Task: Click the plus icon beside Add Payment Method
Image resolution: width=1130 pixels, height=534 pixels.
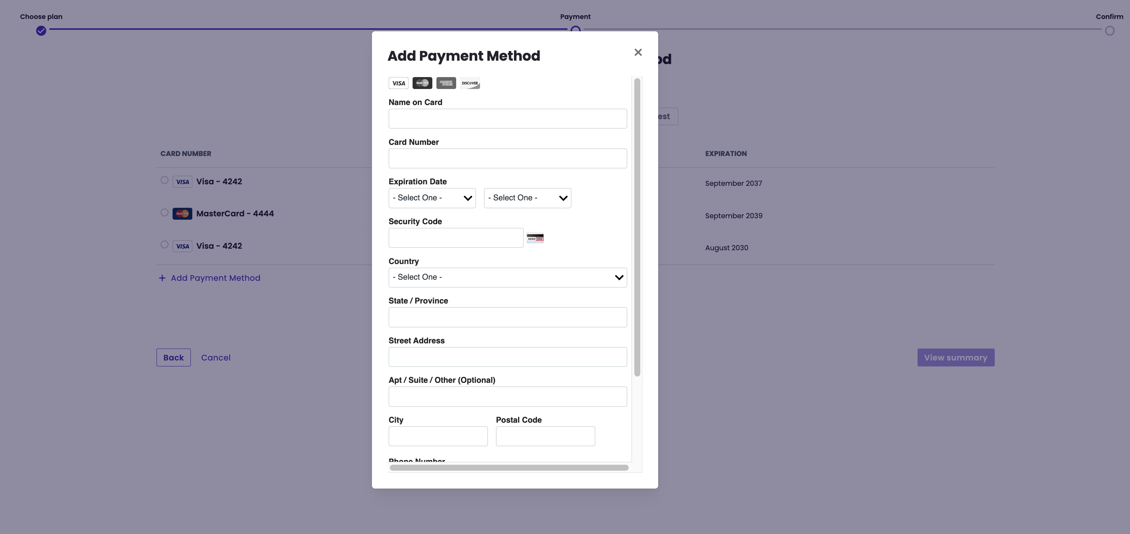Action: click(162, 278)
